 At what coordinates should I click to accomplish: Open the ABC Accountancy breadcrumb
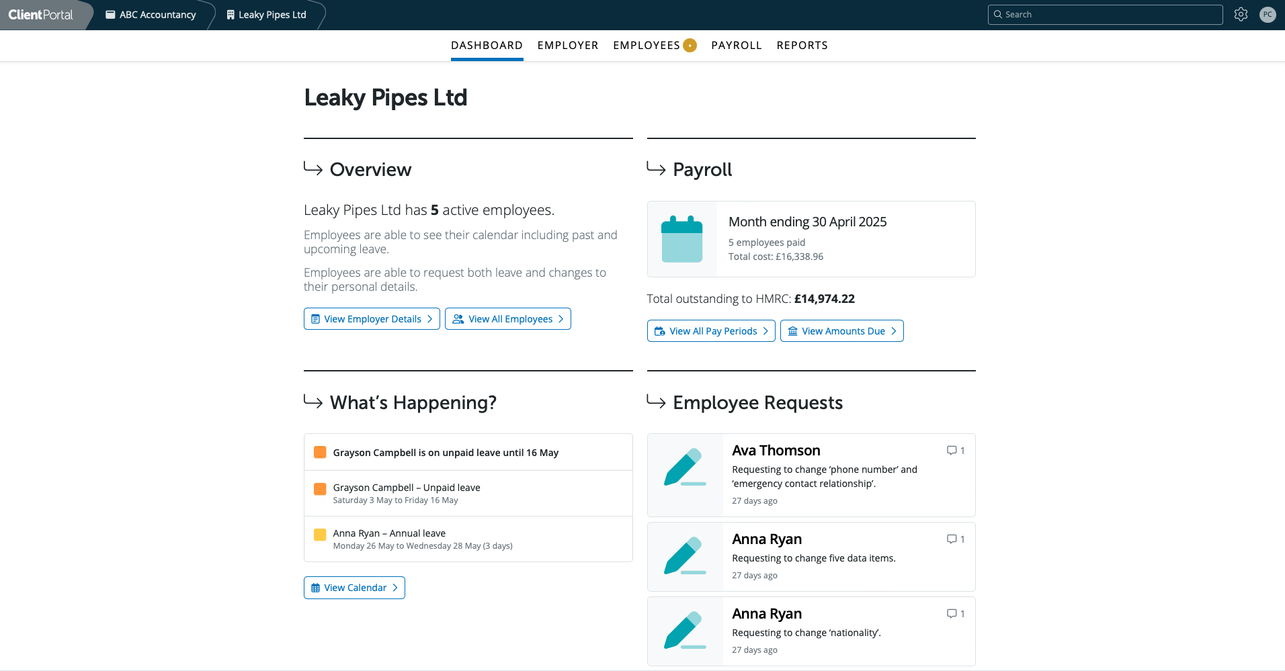point(151,15)
